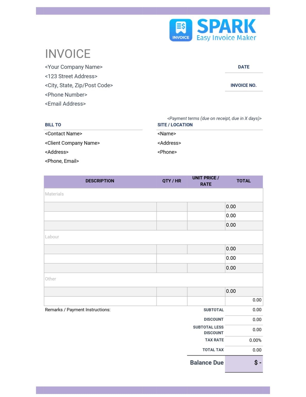Select the payment terms placeholder text
This screenshot has width=306, height=397.
214,118
